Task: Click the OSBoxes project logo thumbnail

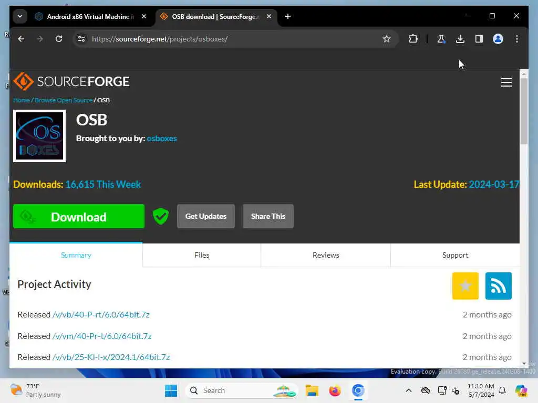Action: pyautogui.click(x=39, y=136)
